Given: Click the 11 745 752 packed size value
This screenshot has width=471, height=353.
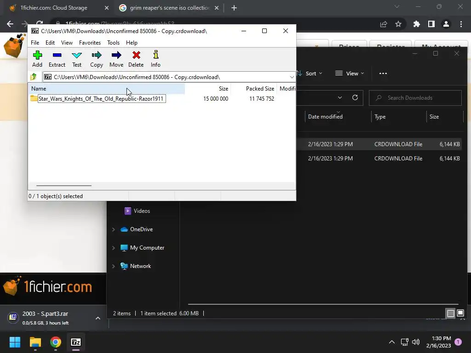Looking at the screenshot, I should (261, 98).
